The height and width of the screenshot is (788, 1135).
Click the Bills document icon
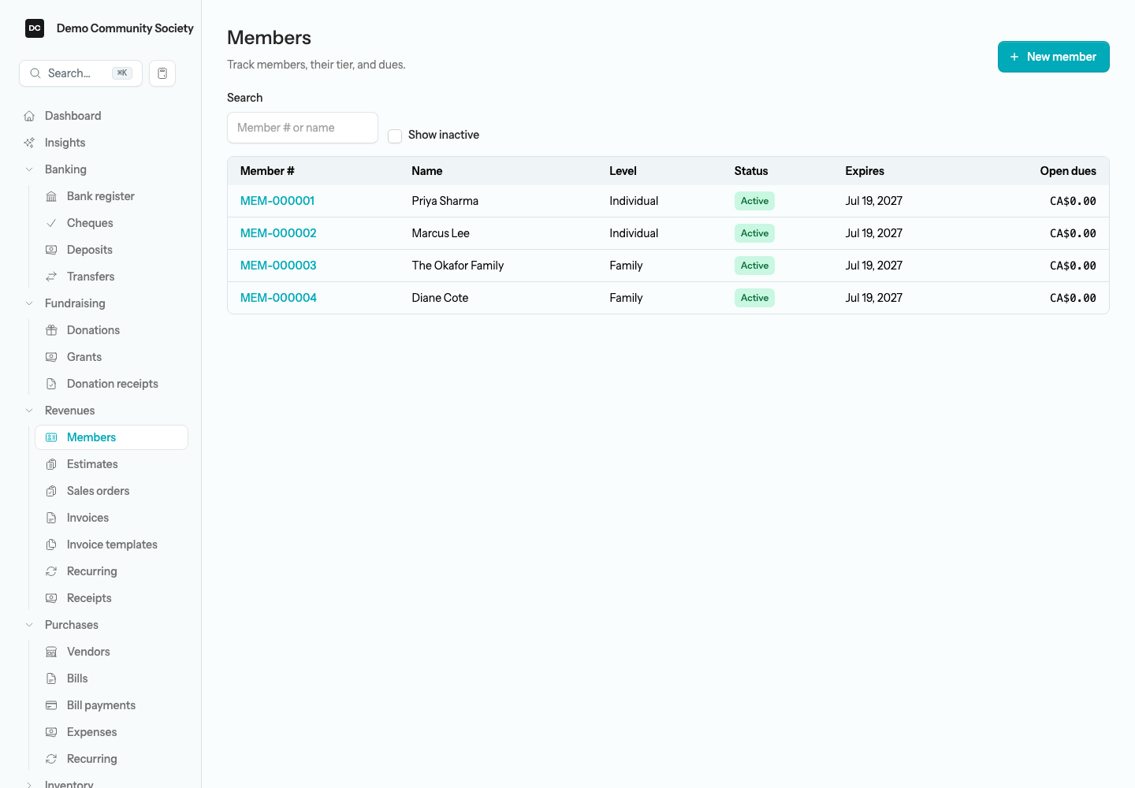[51, 678]
